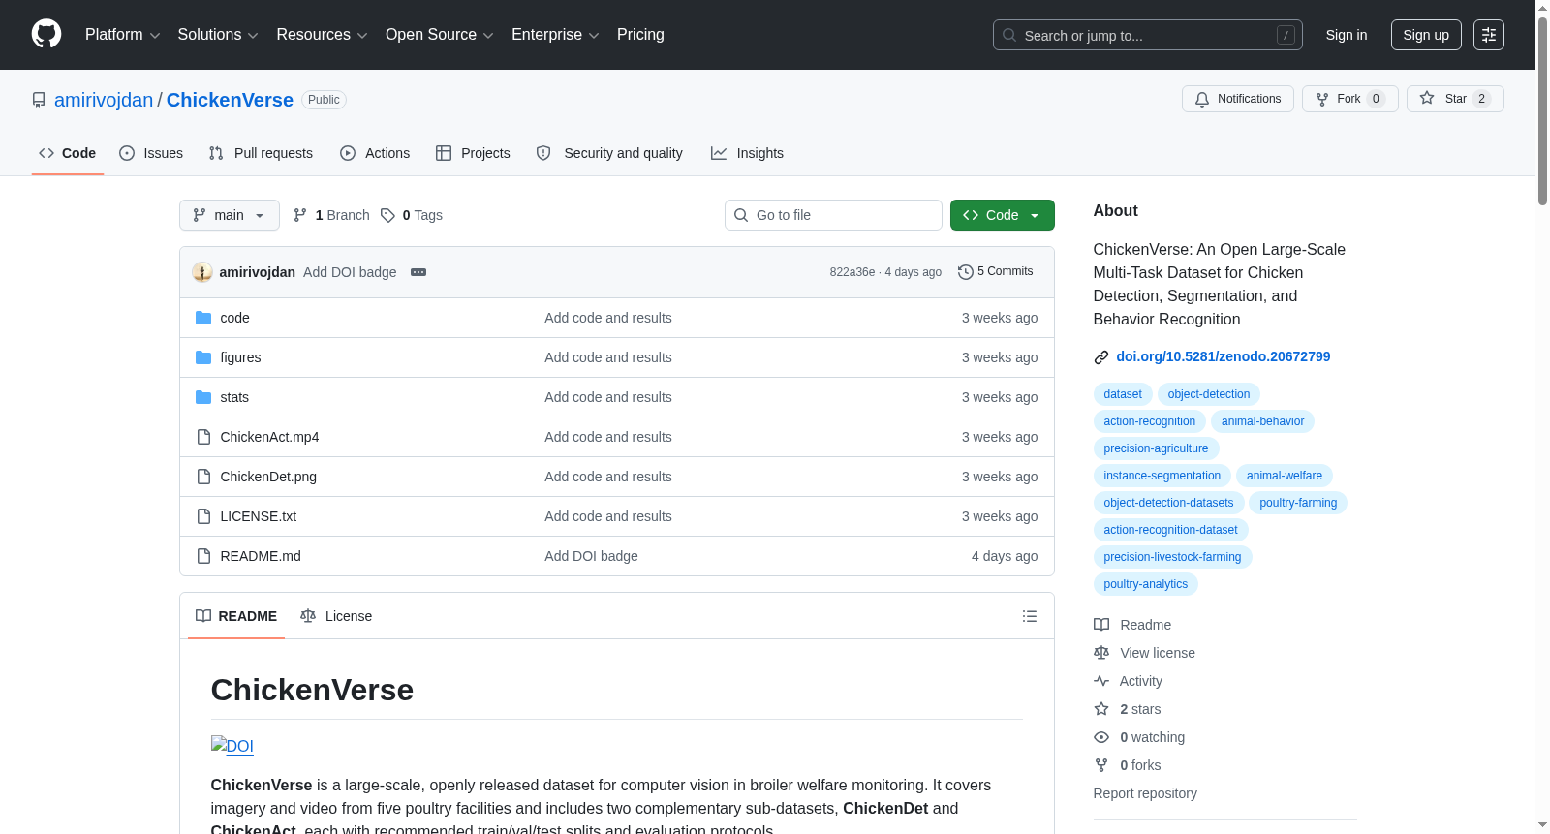This screenshot has width=1550, height=834.
Task: Switch to the License tab in README panel
Action: 337,616
